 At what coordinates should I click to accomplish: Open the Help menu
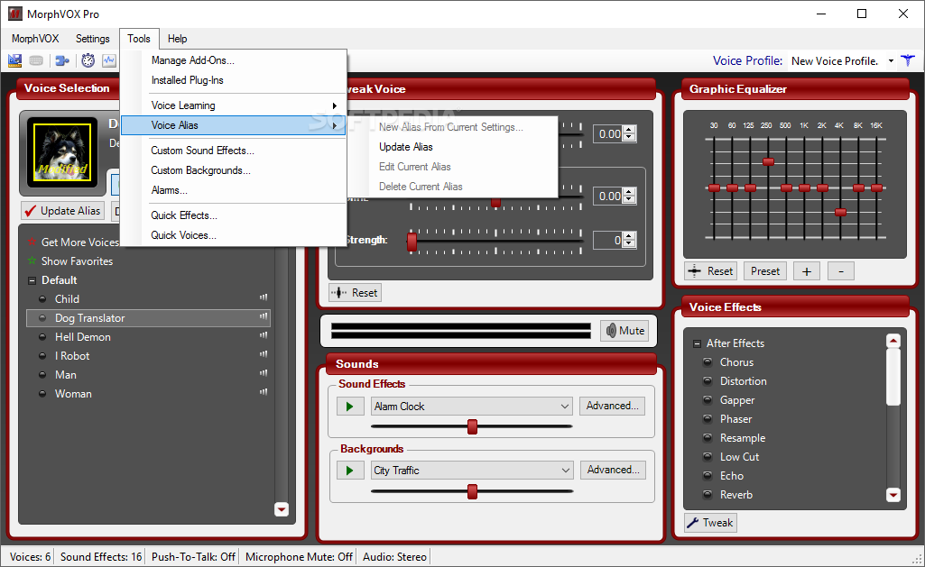pos(177,38)
